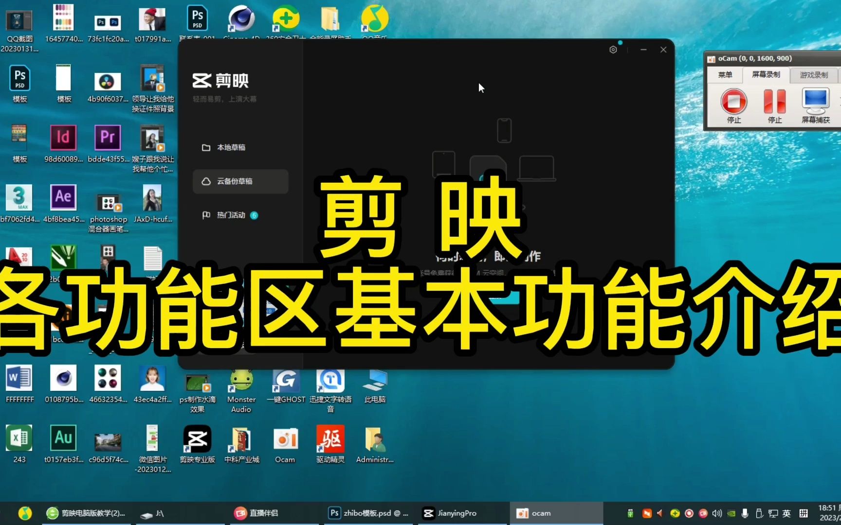Screen dimensions: 841x525
Task: Select the 46632354 desktop file icon
Action: click(108, 384)
